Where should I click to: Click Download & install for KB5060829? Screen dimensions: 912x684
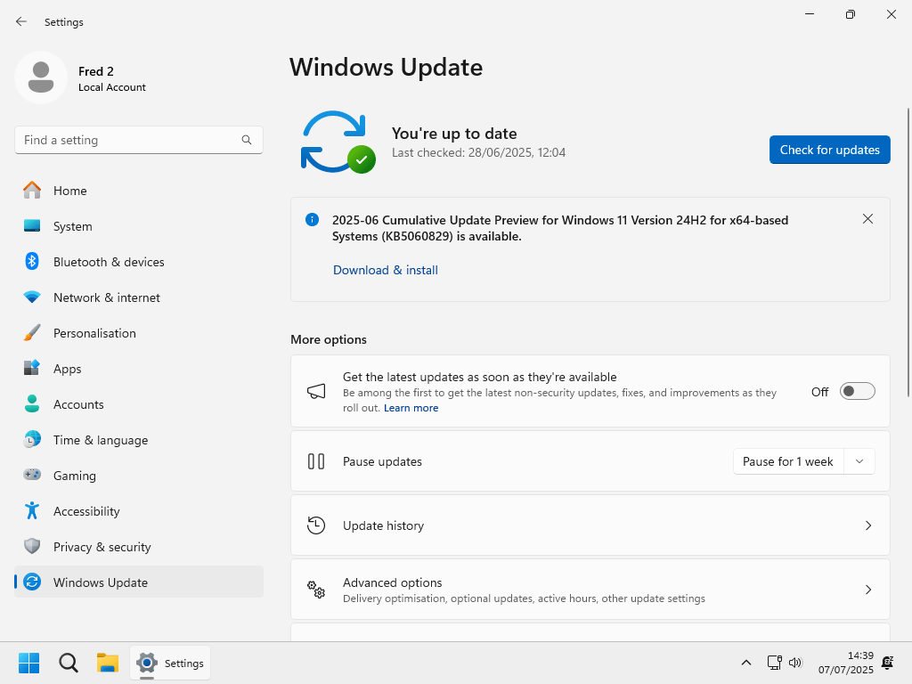tap(385, 270)
